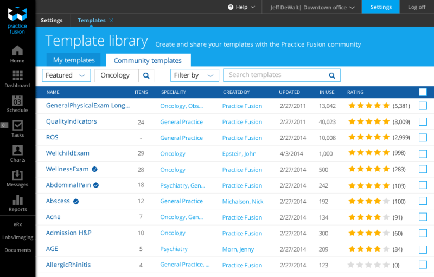The image size is (434, 277).
Task: Expand the Jeff DeWalt Downtown office menu
Action: (312, 8)
